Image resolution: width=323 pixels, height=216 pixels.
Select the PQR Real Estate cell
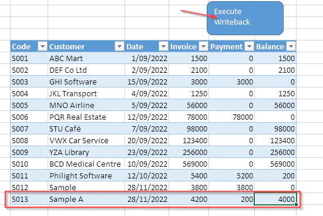pos(86,117)
